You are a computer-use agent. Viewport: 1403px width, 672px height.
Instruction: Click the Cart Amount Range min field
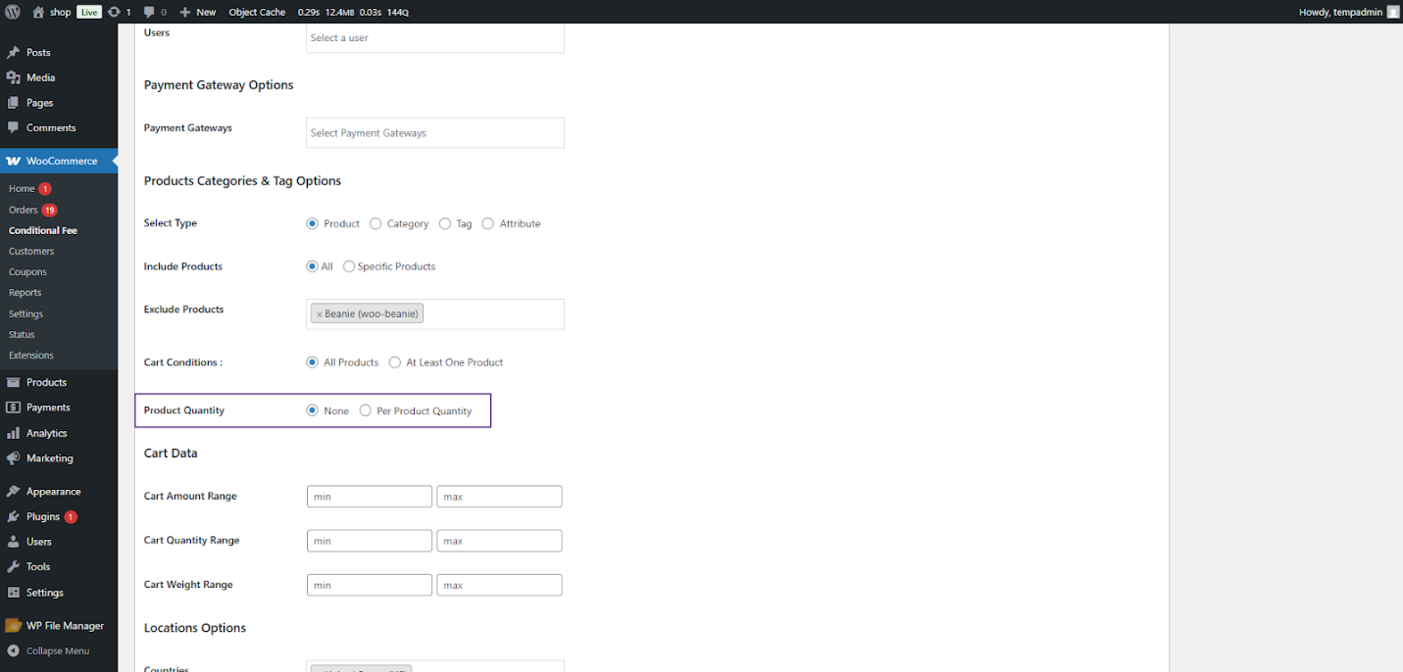[x=369, y=497]
